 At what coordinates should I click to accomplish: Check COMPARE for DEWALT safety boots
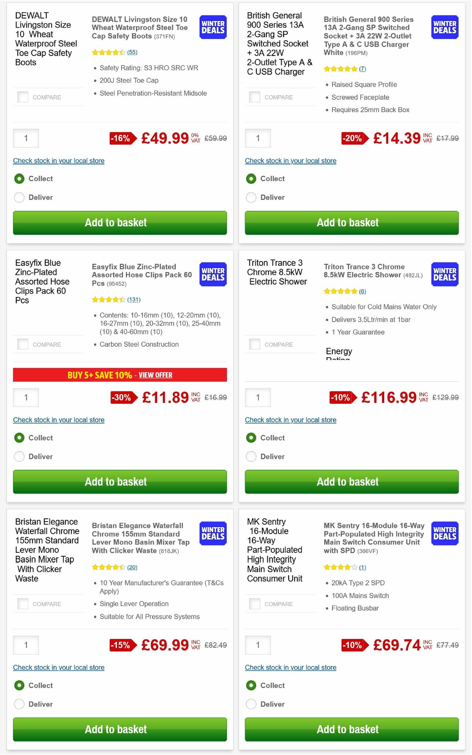pos(23,97)
